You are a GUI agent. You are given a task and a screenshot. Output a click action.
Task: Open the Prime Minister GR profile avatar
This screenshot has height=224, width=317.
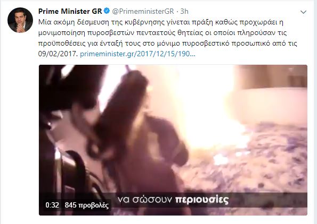point(20,20)
